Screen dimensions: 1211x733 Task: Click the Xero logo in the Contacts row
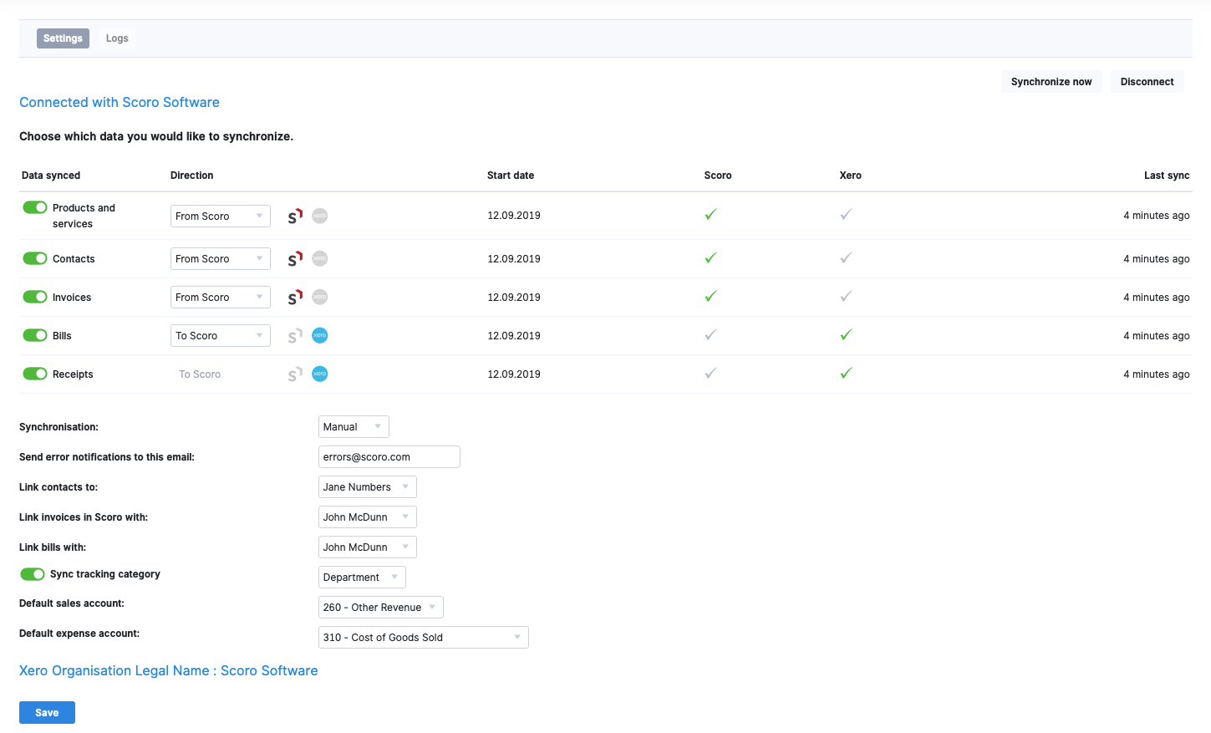(320, 259)
